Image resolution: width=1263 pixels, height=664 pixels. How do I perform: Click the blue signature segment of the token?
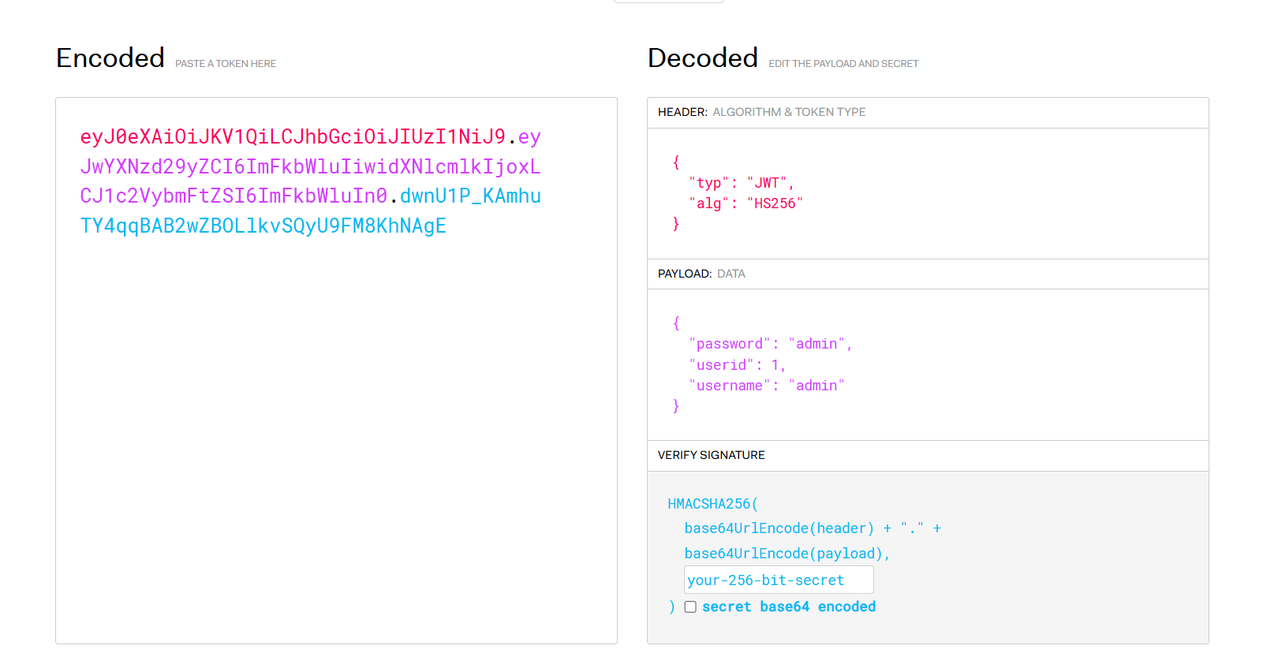[x=263, y=226]
